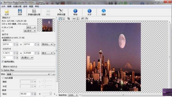Open the 缩放预览 100% zoom dropdown
Viewport: 172px width, 97px height.
tap(73, 95)
